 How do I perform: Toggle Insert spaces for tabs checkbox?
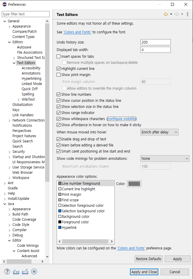(x=58, y=57)
